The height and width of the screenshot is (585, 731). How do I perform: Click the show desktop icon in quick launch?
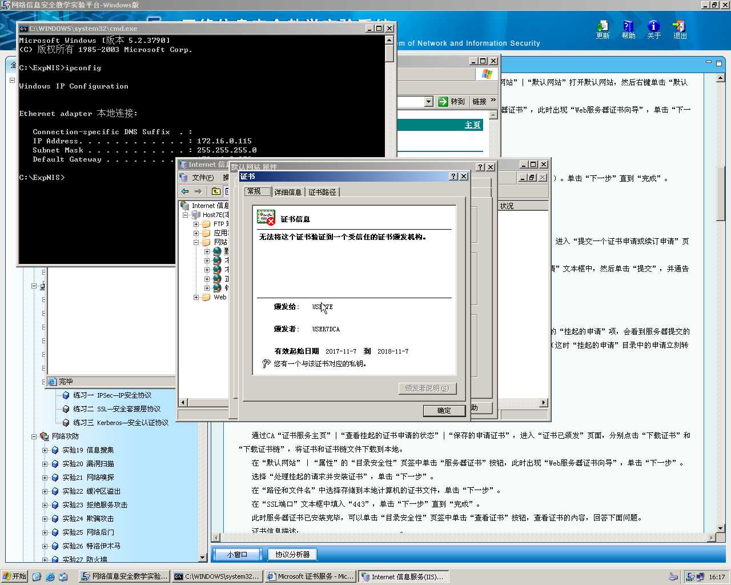coord(37,577)
